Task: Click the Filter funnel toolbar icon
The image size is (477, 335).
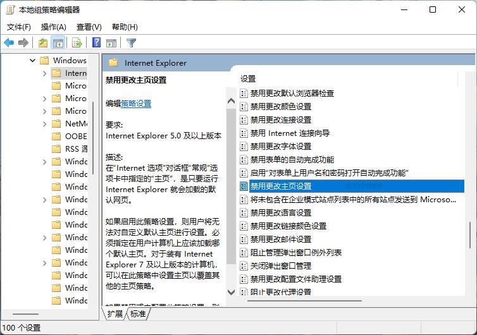Action: pos(131,43)
